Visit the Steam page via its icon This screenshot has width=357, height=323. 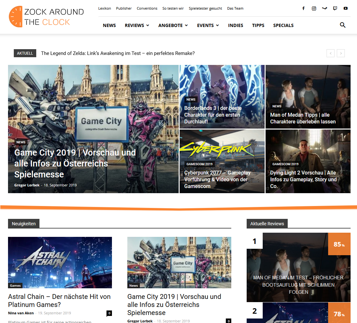point(324,8)
